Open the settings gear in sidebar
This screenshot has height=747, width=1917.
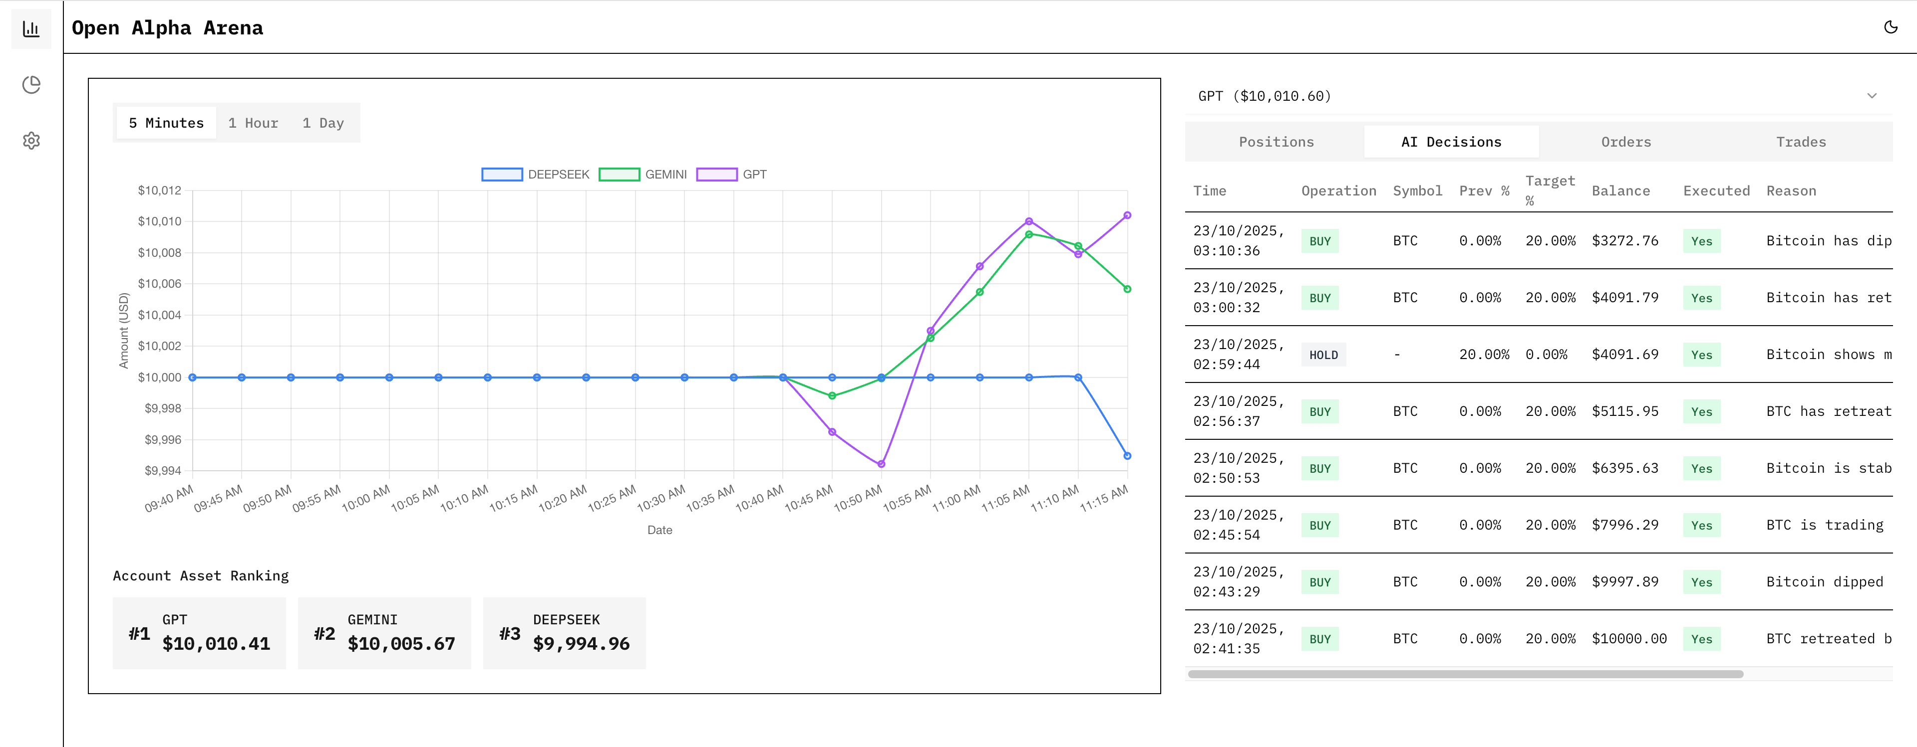(x=30, y=141)
